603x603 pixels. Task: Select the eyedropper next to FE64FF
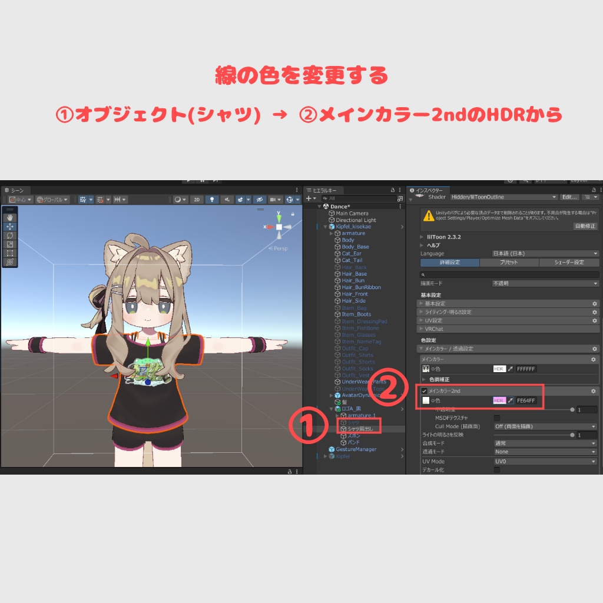point(510,400)
